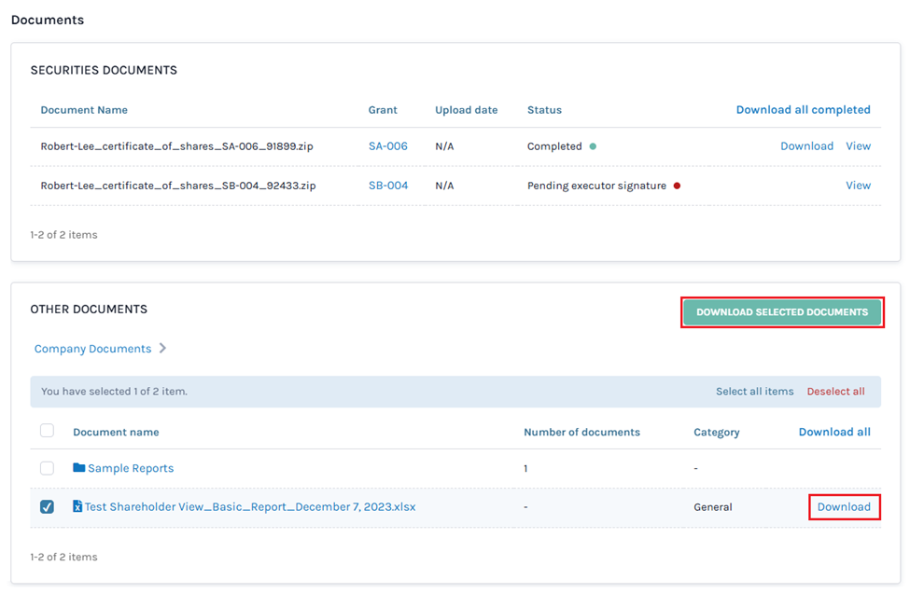Click the Download Selected Documents button
Screen dimensions: 910x593
point(782,311)
